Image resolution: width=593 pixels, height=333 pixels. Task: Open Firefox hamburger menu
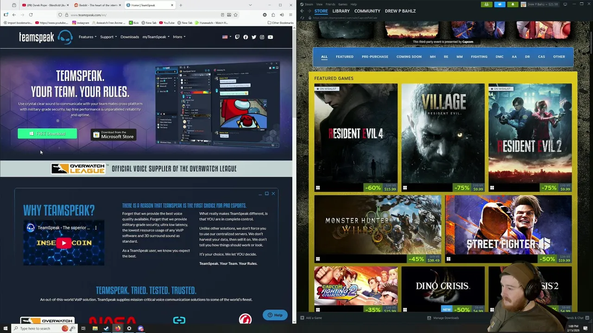click(x=290, y=15)
